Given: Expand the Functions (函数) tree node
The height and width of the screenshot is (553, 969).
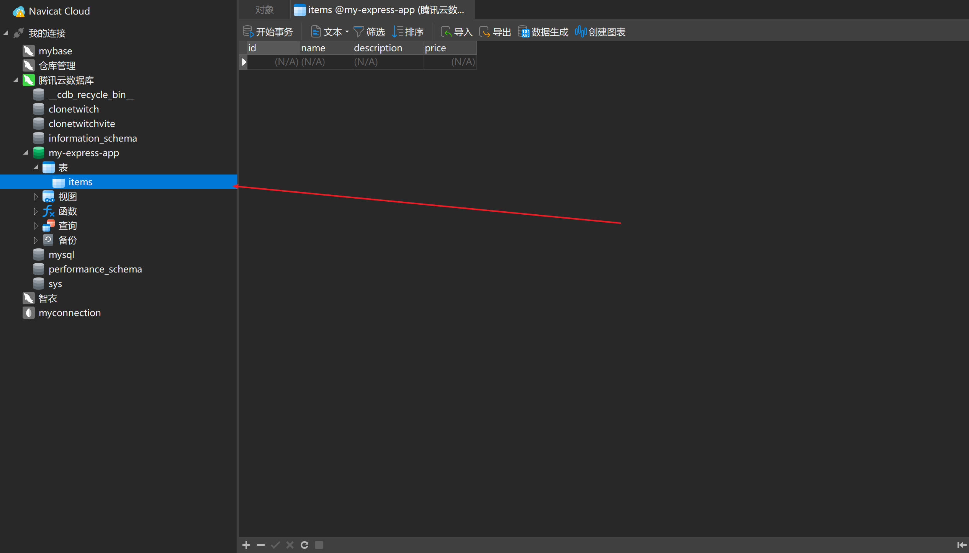Looking at the screenshot, I should coord(36,211).
